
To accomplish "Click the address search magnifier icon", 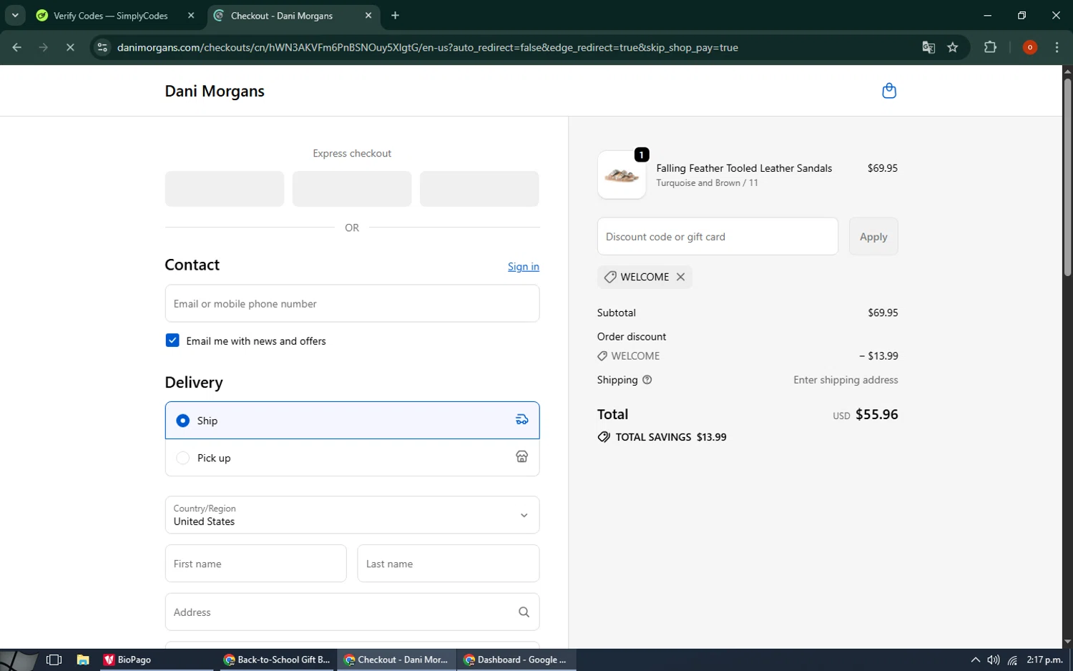I will (x=524, y=612).
